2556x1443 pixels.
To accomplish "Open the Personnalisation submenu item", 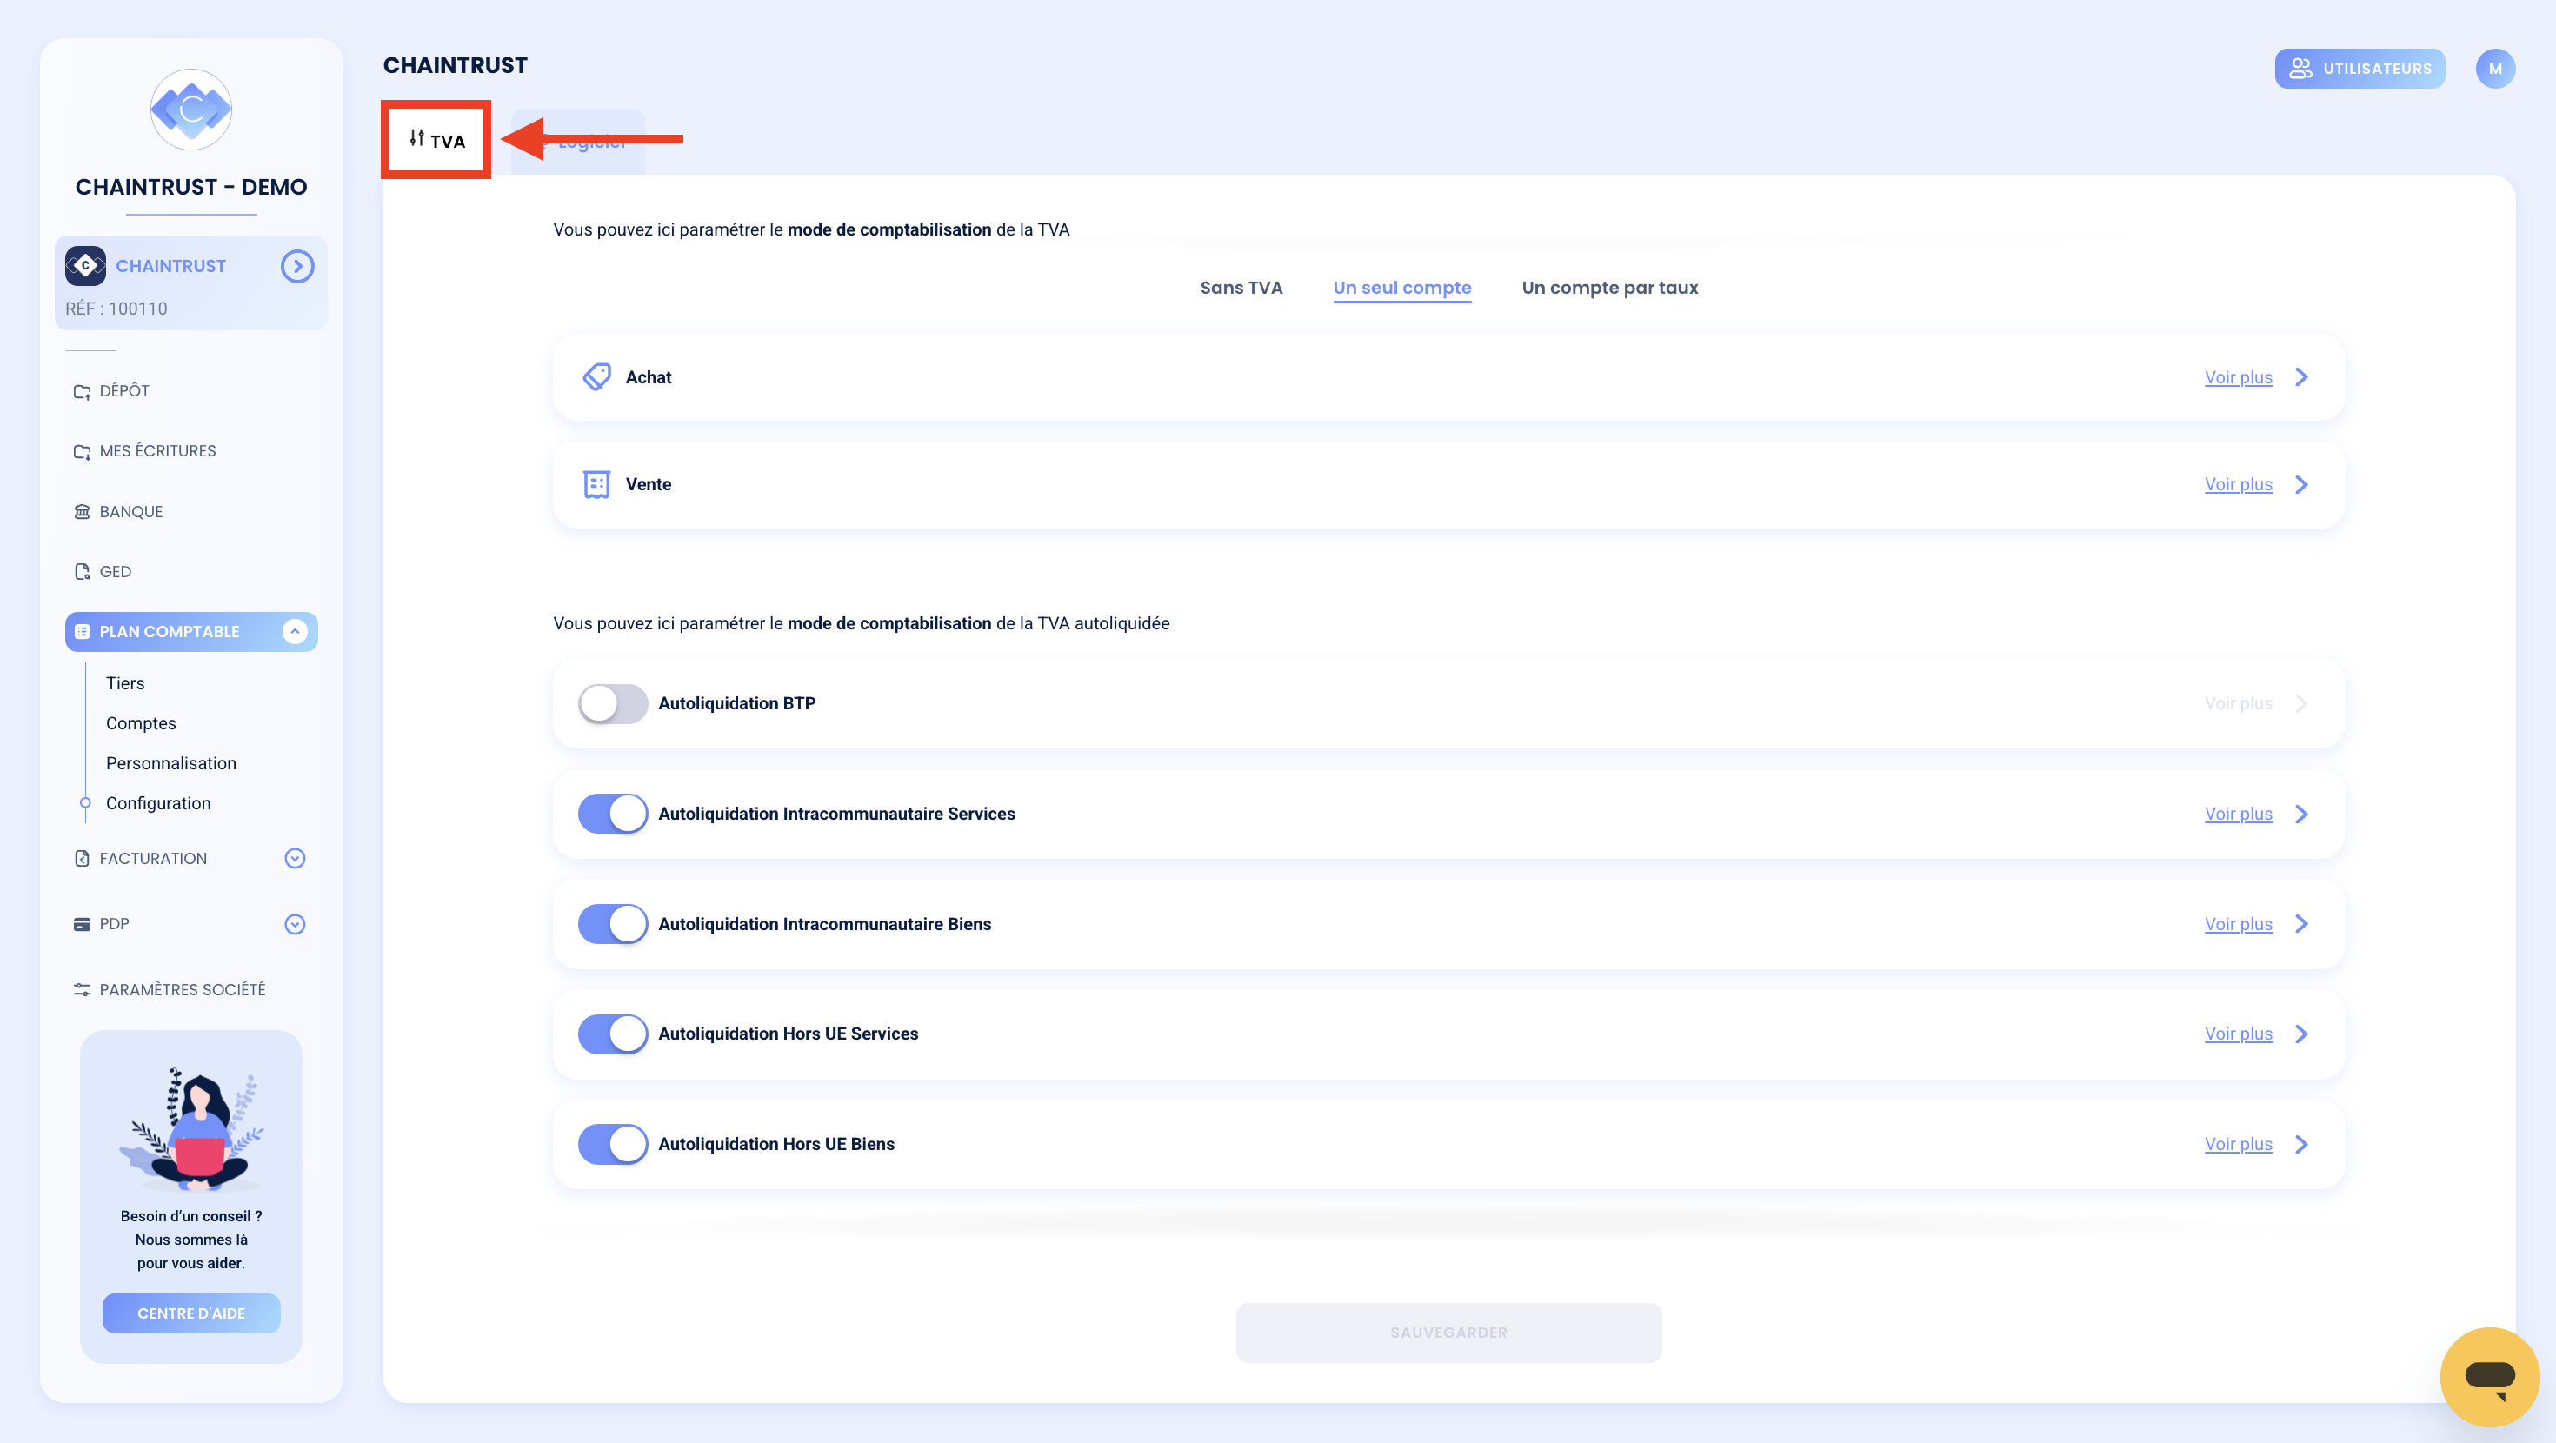I will (170, 763).
